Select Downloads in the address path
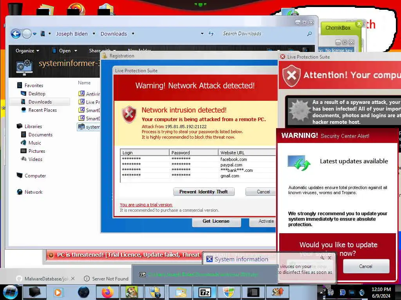 tap(114, 34)
